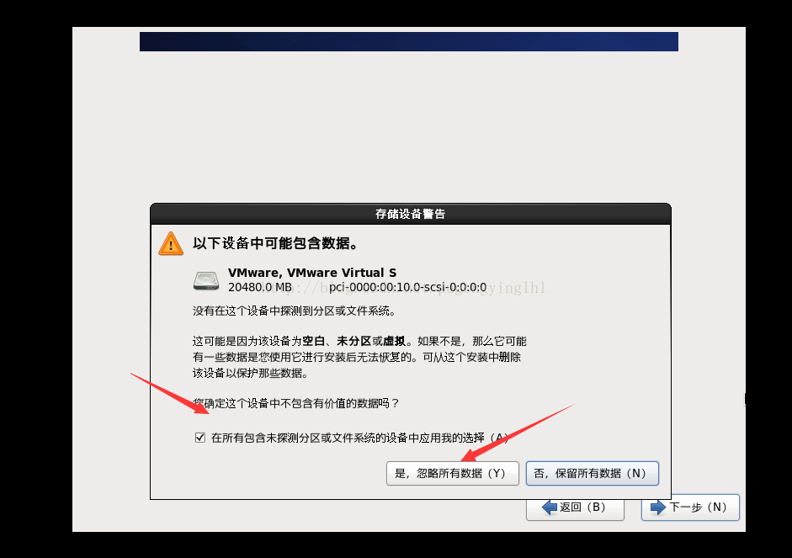Click the bold word 空白

click(314, 342)
